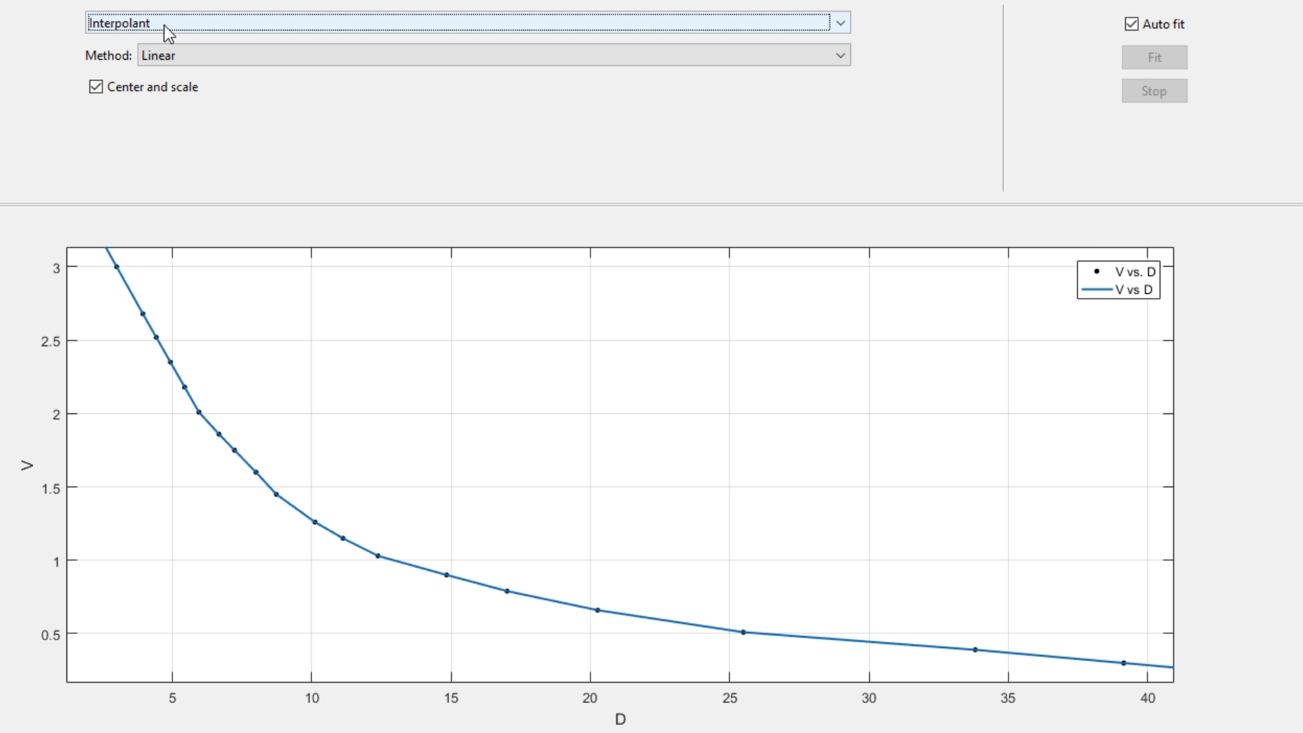Toggle the Center and scale checkbox
1303x733 pixels.
(96, 87)
